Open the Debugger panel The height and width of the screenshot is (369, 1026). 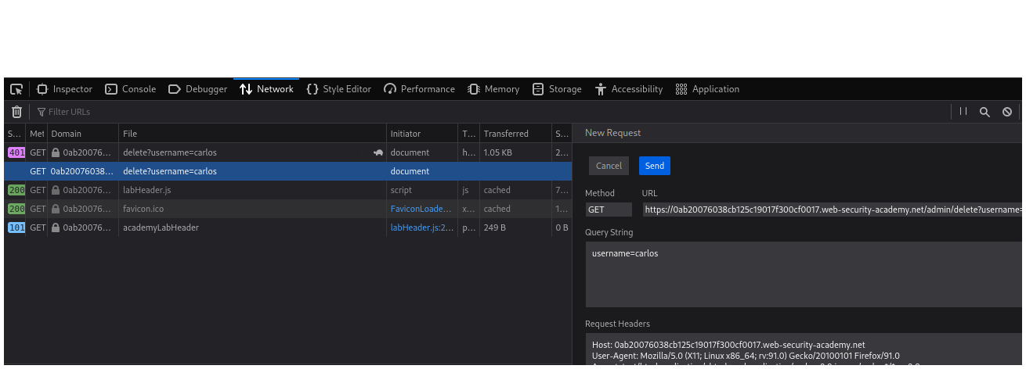point(197,89)
